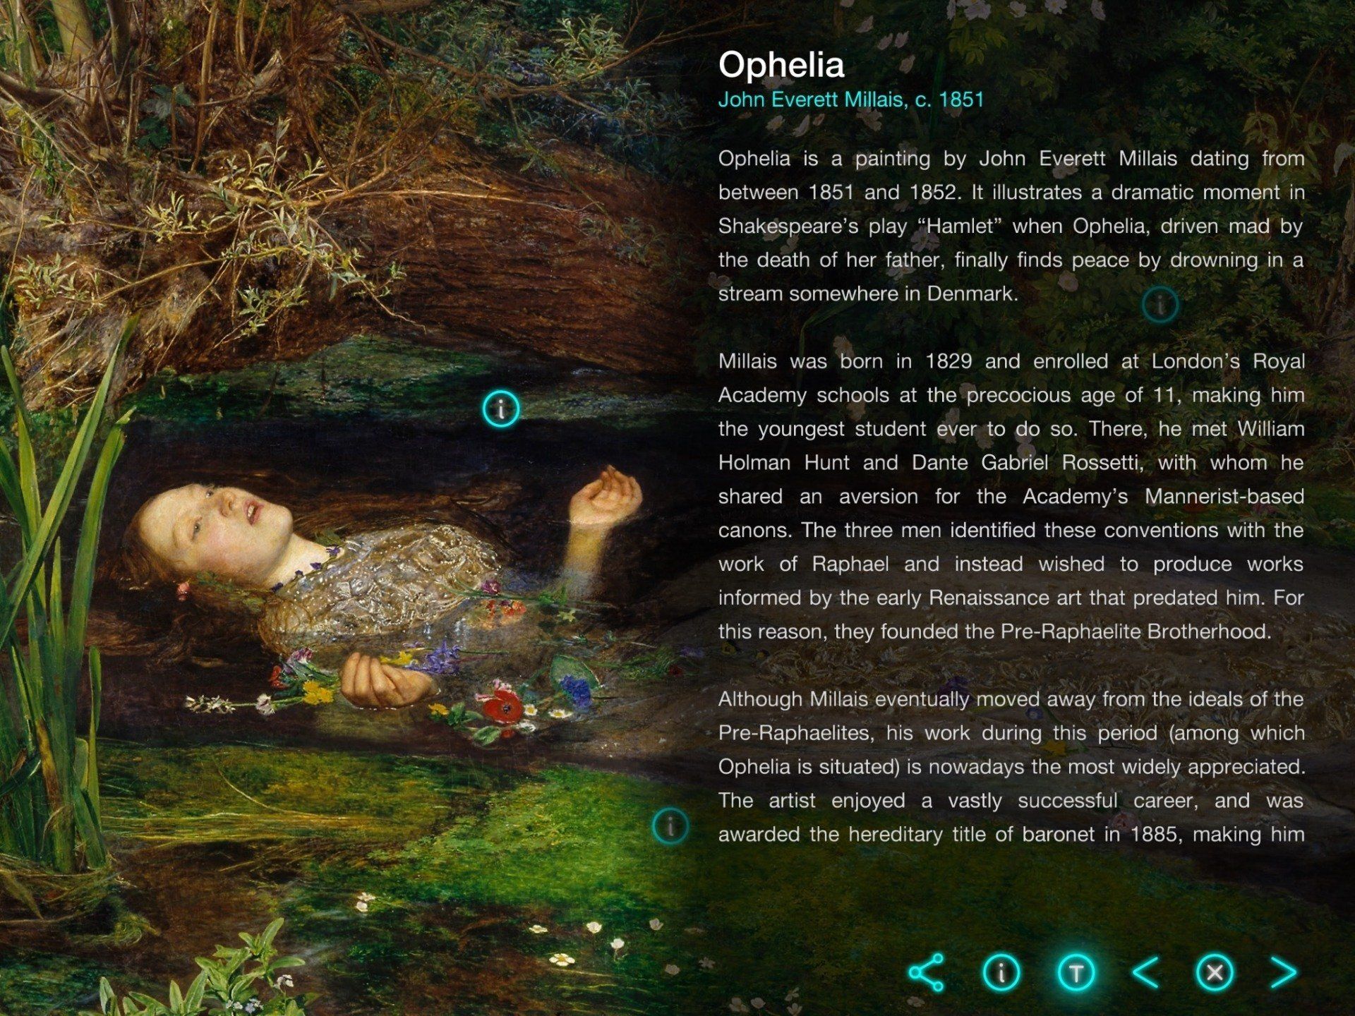Viewport: 1355px width, 1016px height.
Task: Share the Ophelia painting
Action: point(926,973)
